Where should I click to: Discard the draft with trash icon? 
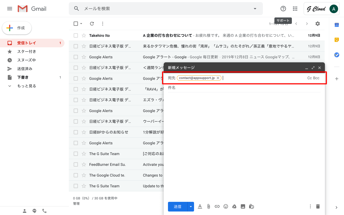tap(318, 206)
